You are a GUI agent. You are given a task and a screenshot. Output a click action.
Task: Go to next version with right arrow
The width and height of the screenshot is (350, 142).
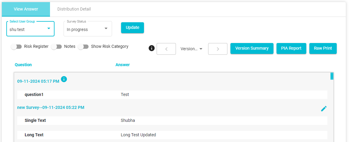(x=218, y=49)
